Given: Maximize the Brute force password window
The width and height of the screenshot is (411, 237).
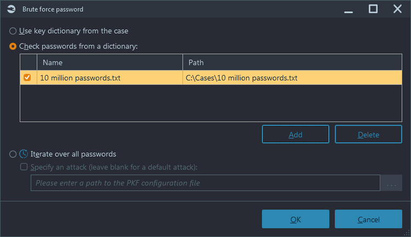Looking at the screenshot, I should pos(373,9).
